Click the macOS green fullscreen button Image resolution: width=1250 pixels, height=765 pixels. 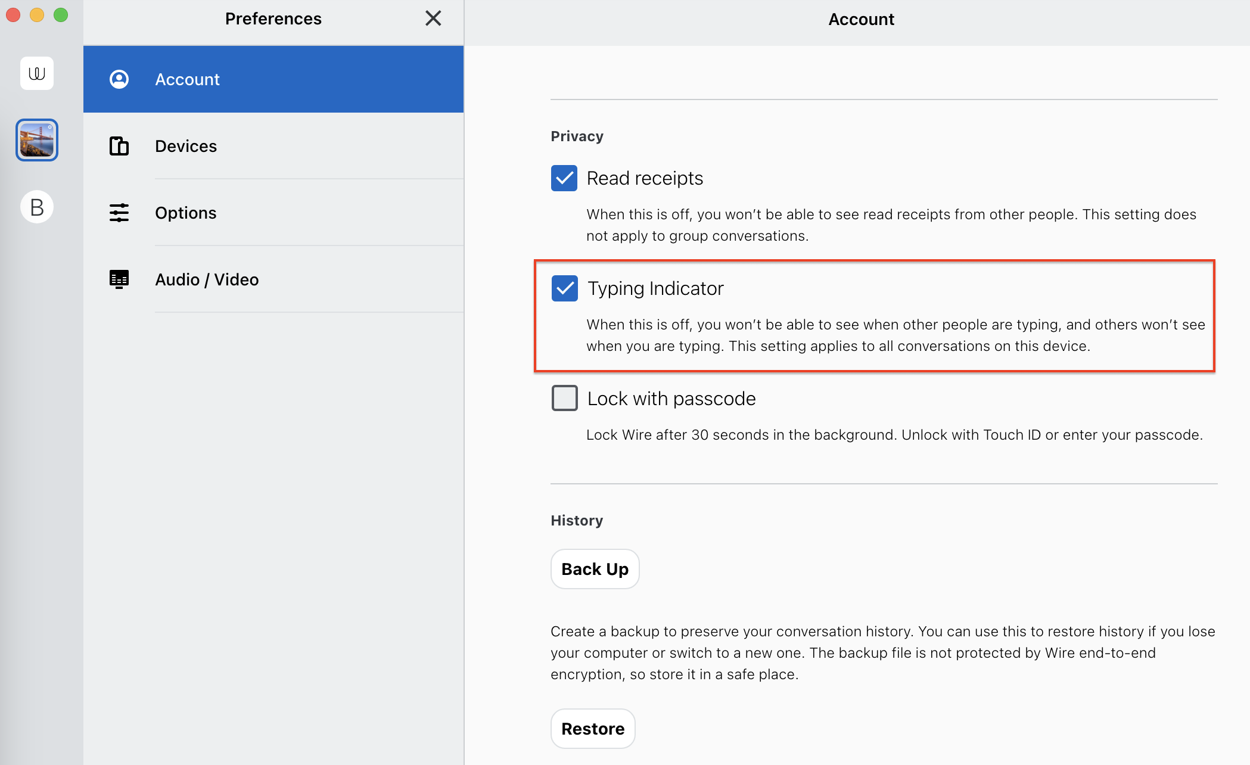[61, 15]
